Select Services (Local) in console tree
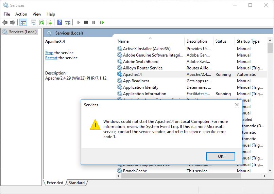Image resolution: width=274 pixels, height=194 pixels. (x=20, y=32)
